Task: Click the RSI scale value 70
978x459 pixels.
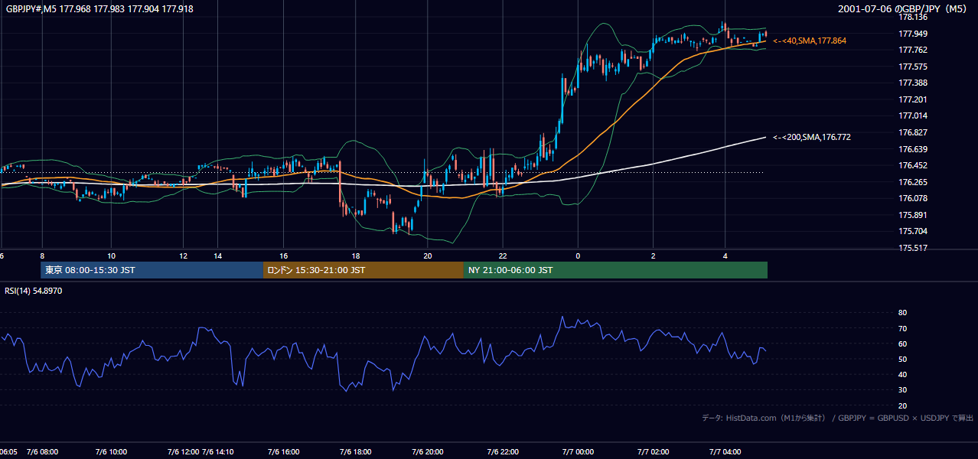Action: [x=902, y=328]
